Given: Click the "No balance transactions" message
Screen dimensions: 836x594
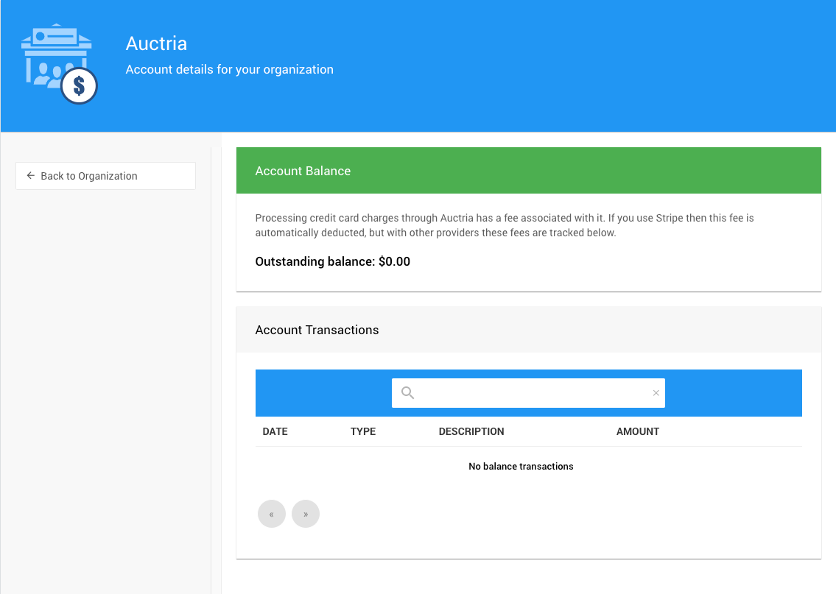Looking at the screenshot, I should (x=521, y=466).
